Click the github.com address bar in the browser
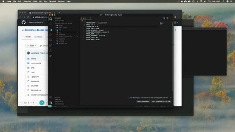The image size is (235, 132). pos(40,17)
